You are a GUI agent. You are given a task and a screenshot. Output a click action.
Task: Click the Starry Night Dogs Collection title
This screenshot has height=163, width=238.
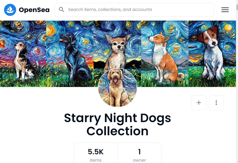click(x=118, y=124)
